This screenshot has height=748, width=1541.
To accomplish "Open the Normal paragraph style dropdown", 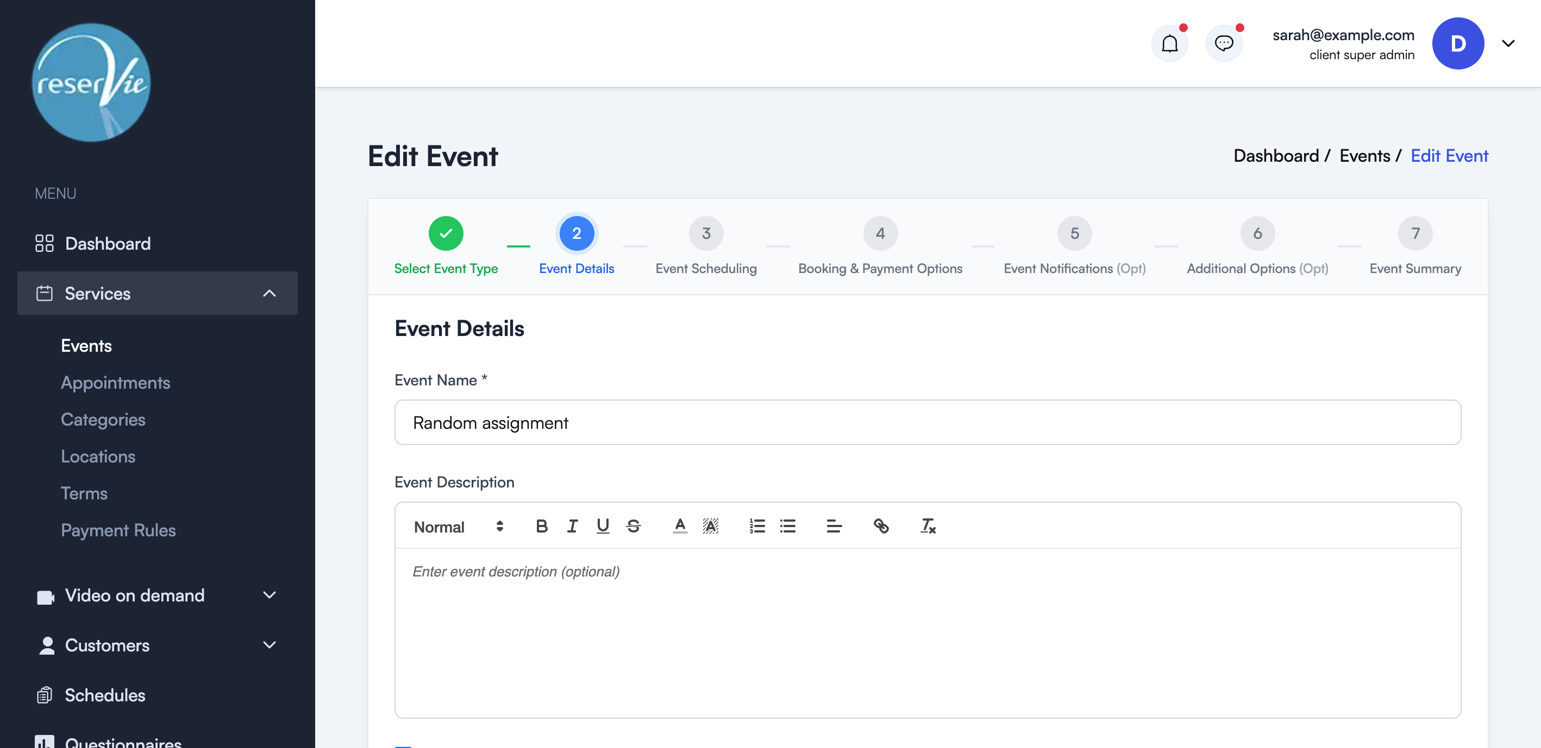I will tap(458, 527).
